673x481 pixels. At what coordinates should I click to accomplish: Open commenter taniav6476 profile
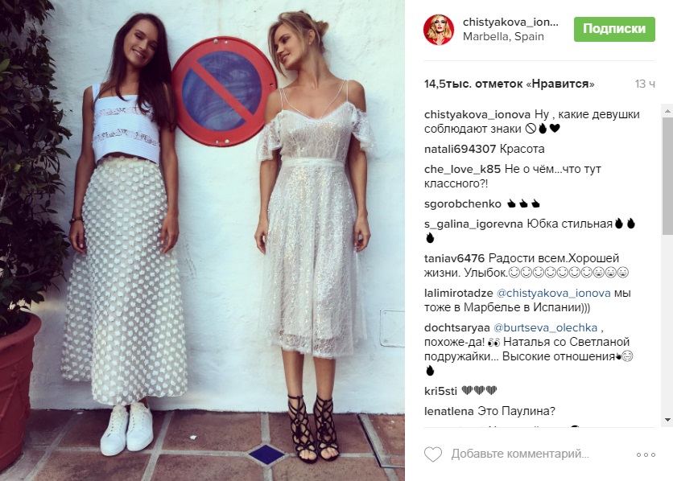click(x=454, y=258)
